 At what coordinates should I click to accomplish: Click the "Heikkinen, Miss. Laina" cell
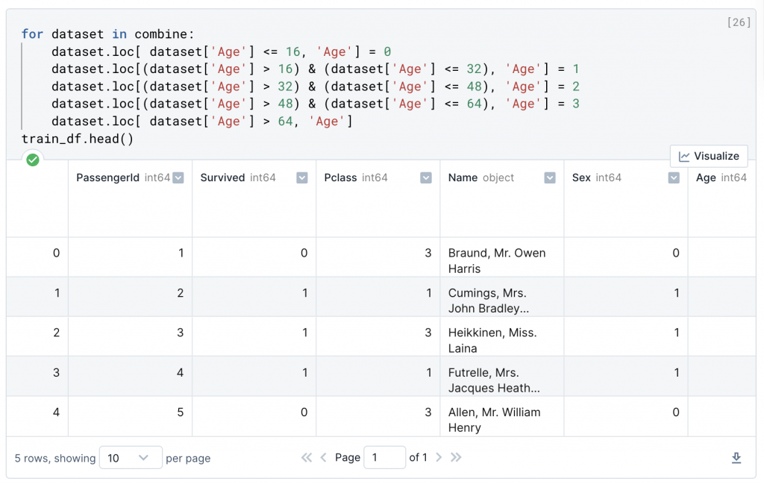492,340
